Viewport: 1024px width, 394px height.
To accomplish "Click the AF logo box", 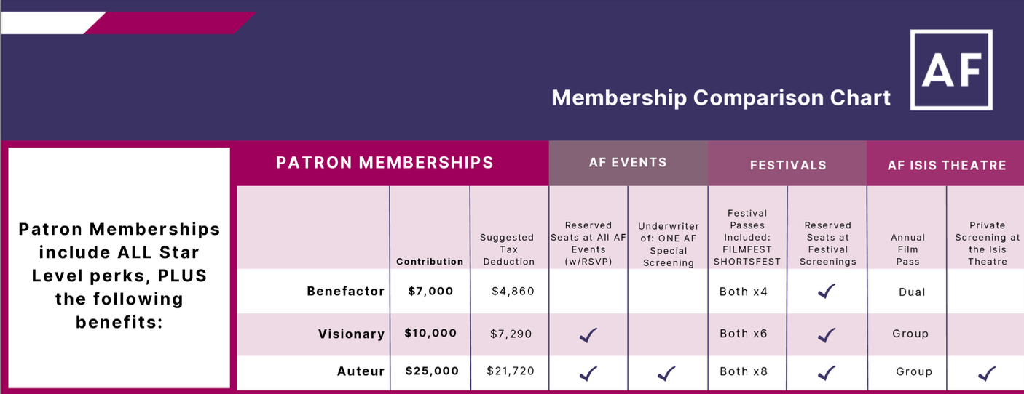I will coord(950,70).
